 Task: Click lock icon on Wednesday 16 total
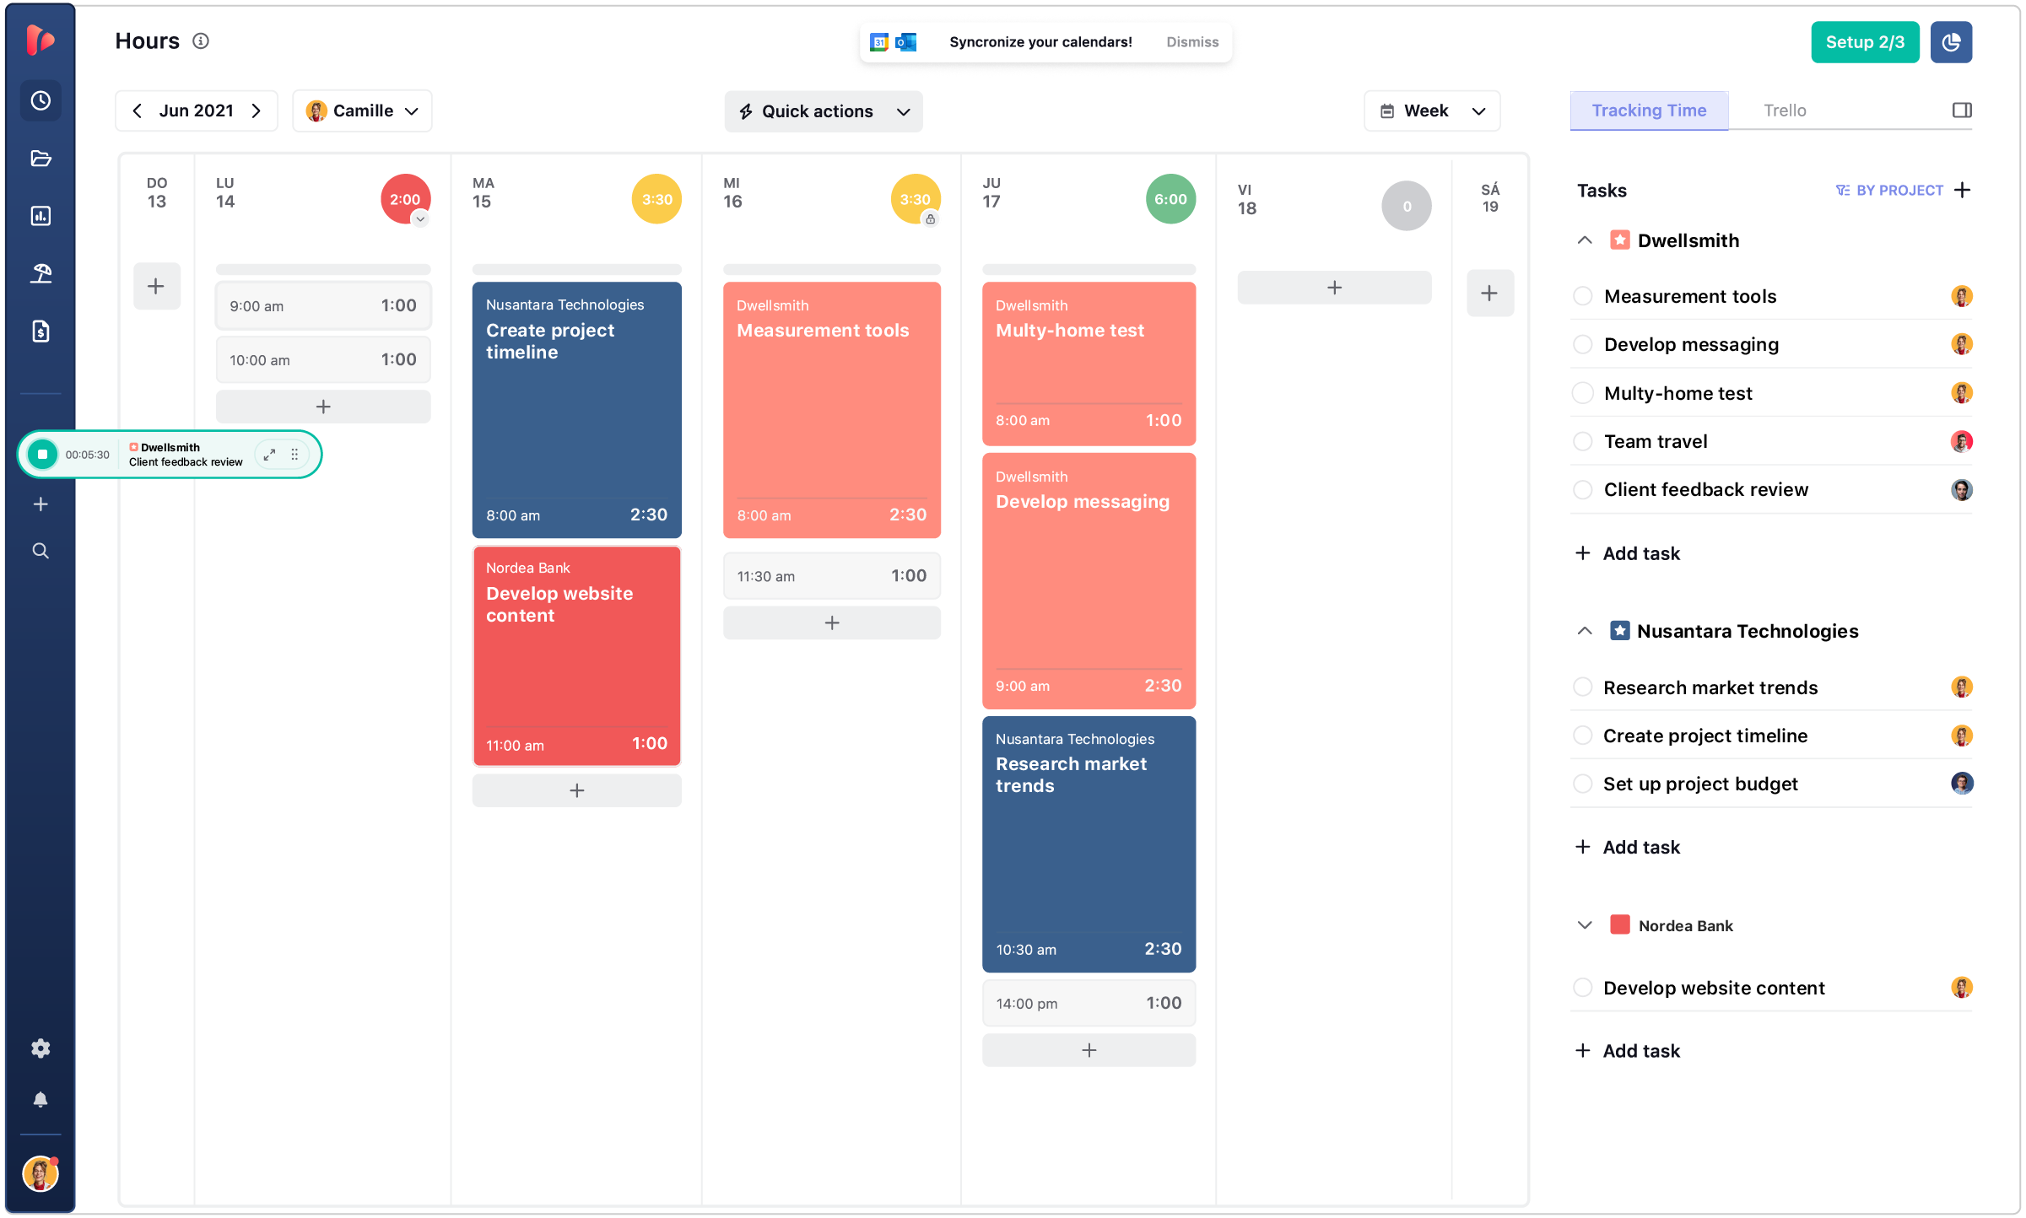point(930,219)
